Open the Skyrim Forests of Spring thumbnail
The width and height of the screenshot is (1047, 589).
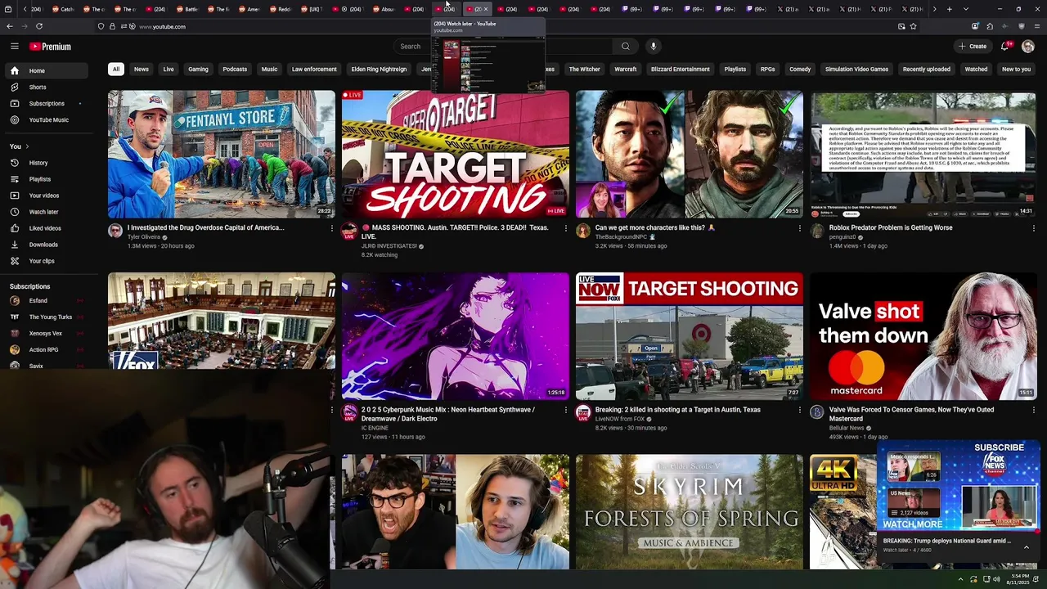[690, 512]
